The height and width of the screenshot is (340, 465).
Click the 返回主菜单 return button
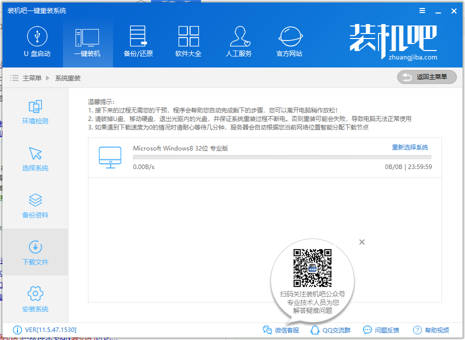click(428, 77)
